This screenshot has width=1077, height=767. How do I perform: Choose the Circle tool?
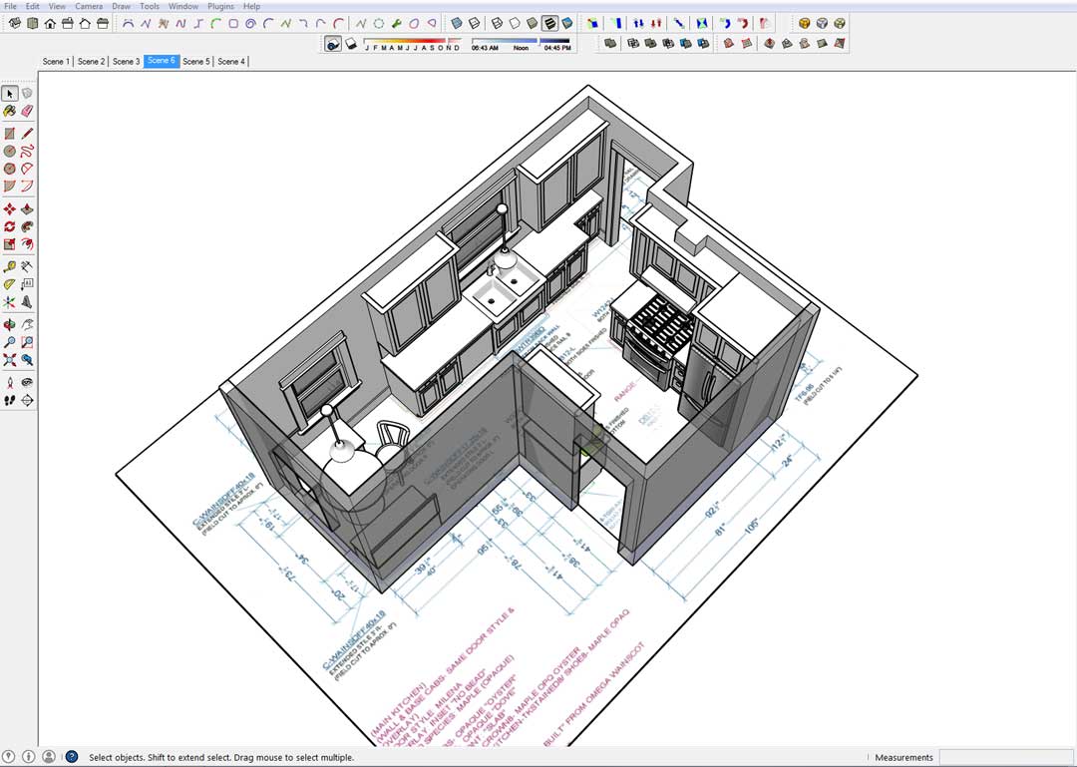pyautogui.click(x=10, y=151)
